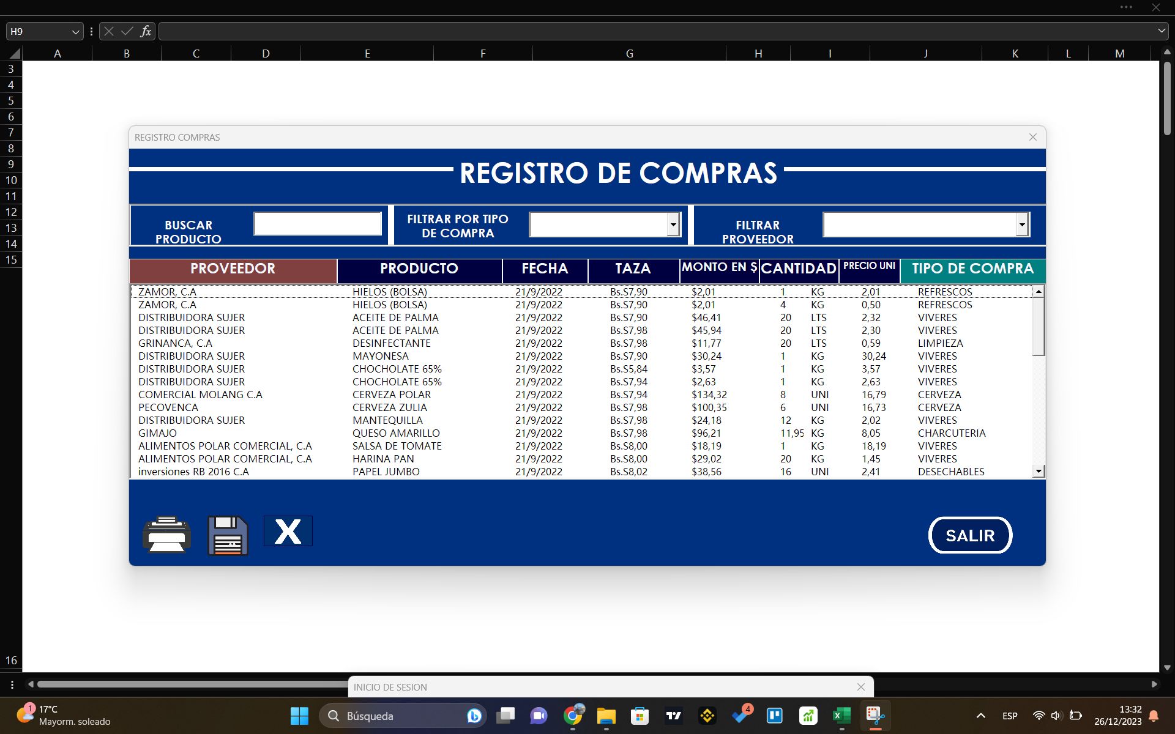The height and width of the screenshot is (734, 1175).
Task: Open Trello from the taskbar
Action: (774, 716)
